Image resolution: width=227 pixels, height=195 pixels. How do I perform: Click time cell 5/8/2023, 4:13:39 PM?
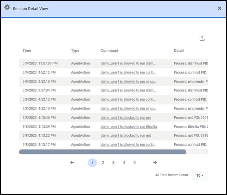[39, 127]
